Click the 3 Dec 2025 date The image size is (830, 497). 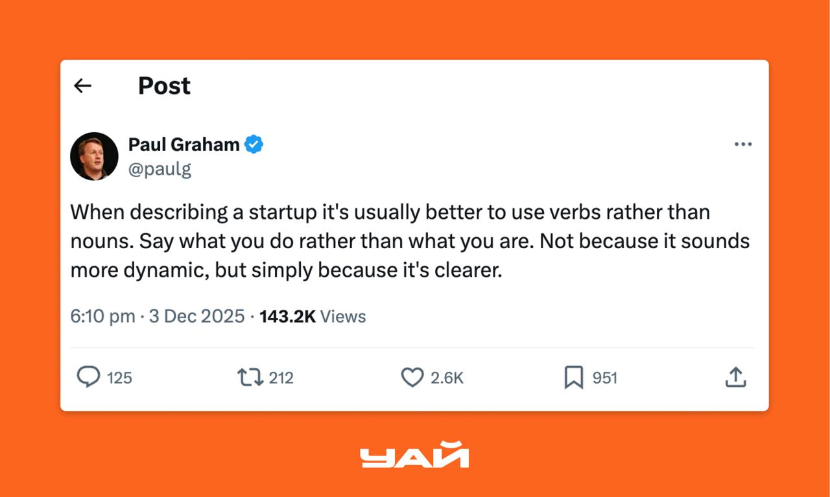[x=196, y=317]
